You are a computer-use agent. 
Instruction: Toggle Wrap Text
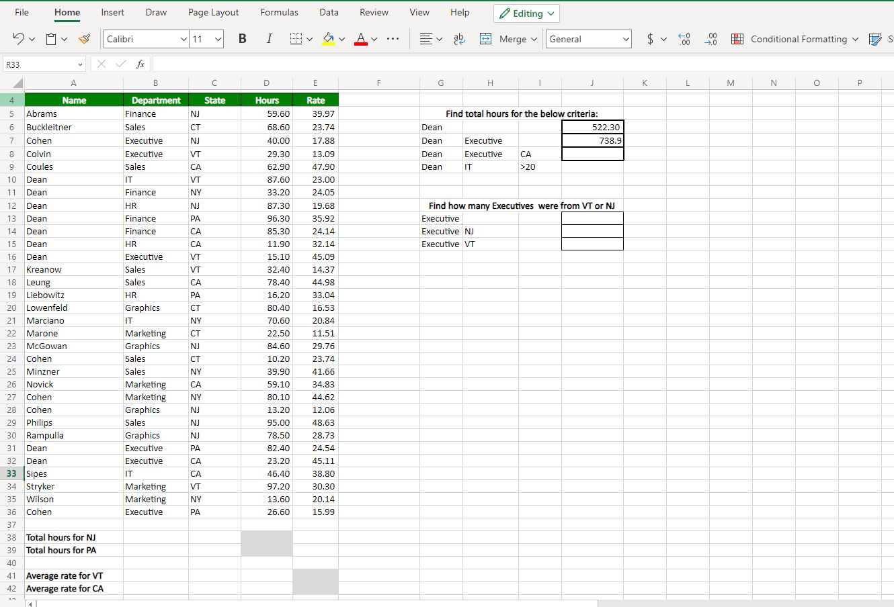pyautogui.click(x=460, y=39)
